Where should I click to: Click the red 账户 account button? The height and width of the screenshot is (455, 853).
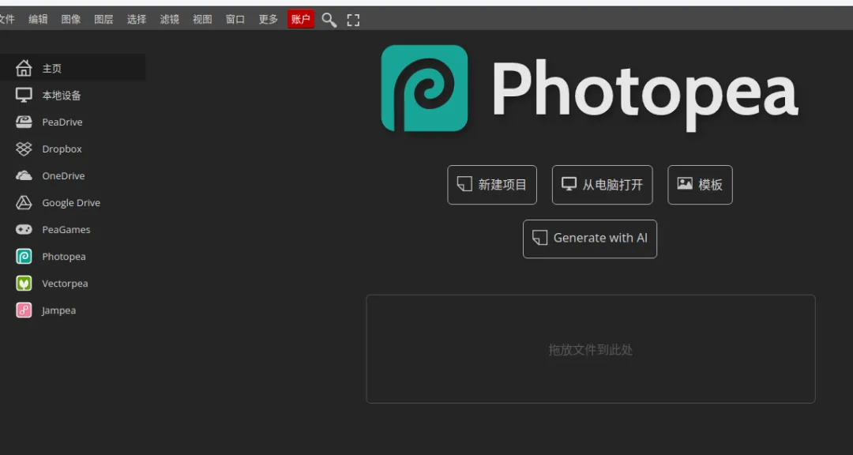pos(301,20)
